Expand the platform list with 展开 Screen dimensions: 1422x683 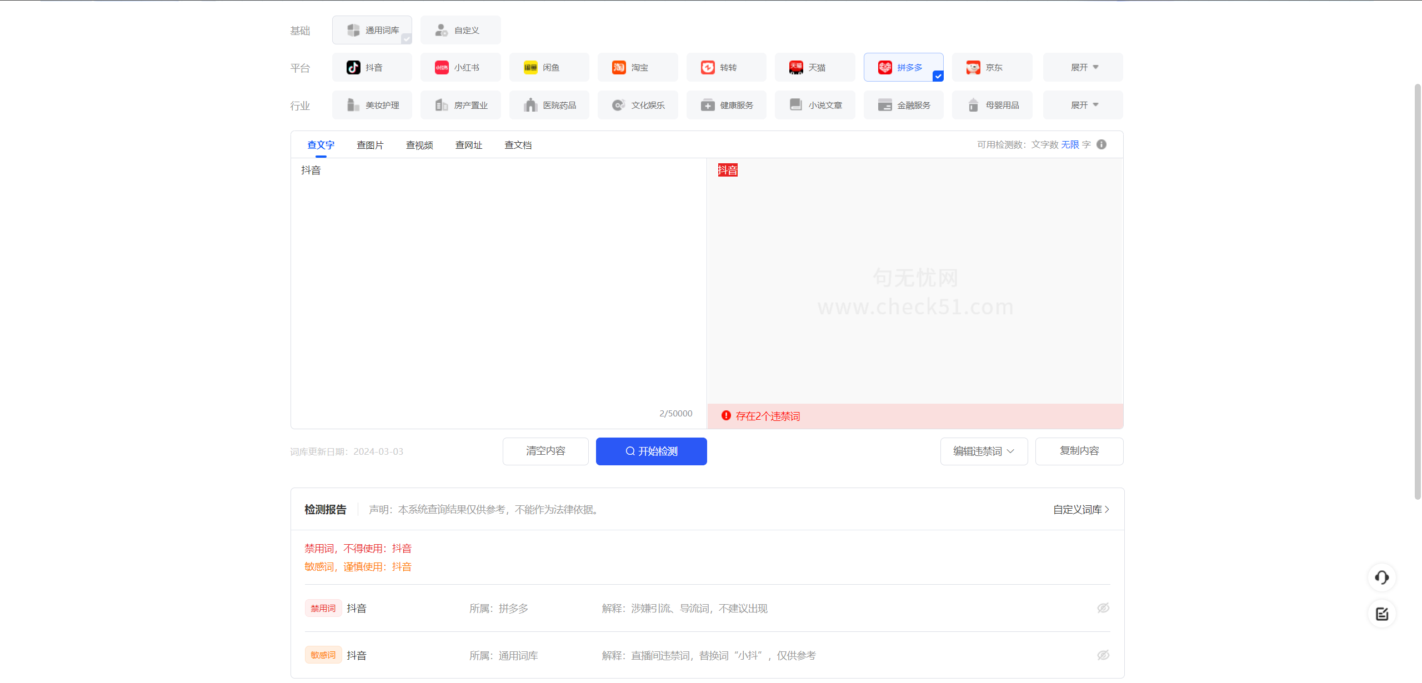tap(1083, 67)
